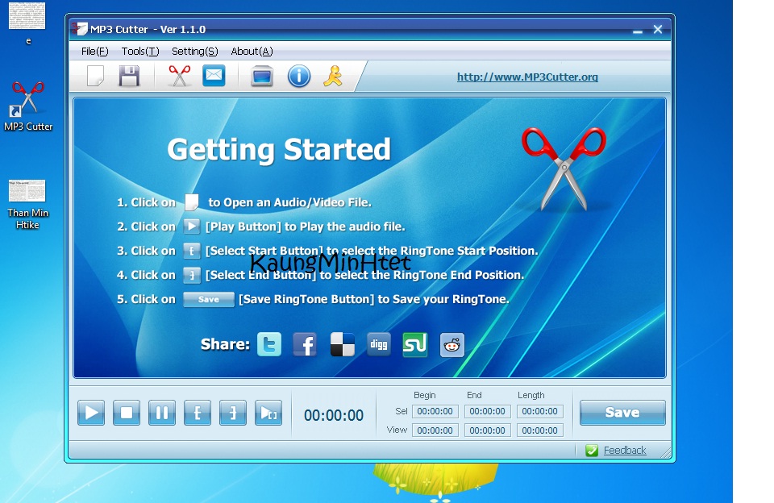Share on Facebook icon

click(305, 344)
